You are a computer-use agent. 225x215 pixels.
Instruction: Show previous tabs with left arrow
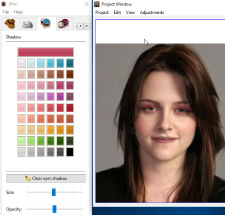(80, 26)
